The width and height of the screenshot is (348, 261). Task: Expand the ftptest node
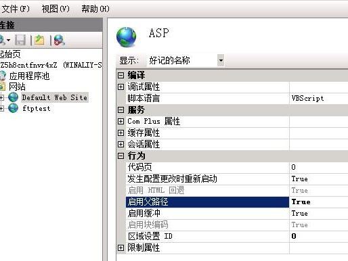[1, 108]
